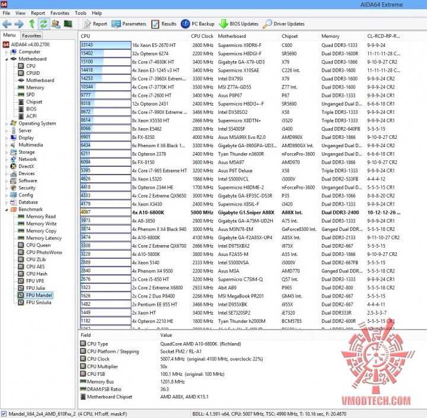Expand the Network tree node

[x=7, y=159]
